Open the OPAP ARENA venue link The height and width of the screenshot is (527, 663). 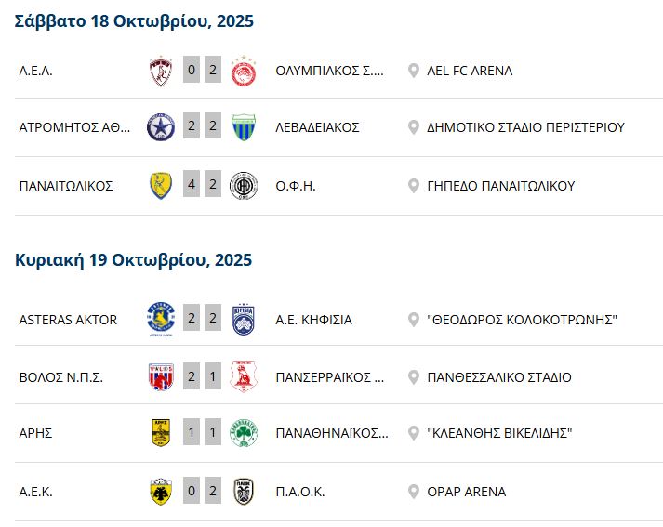pos(466,492)
